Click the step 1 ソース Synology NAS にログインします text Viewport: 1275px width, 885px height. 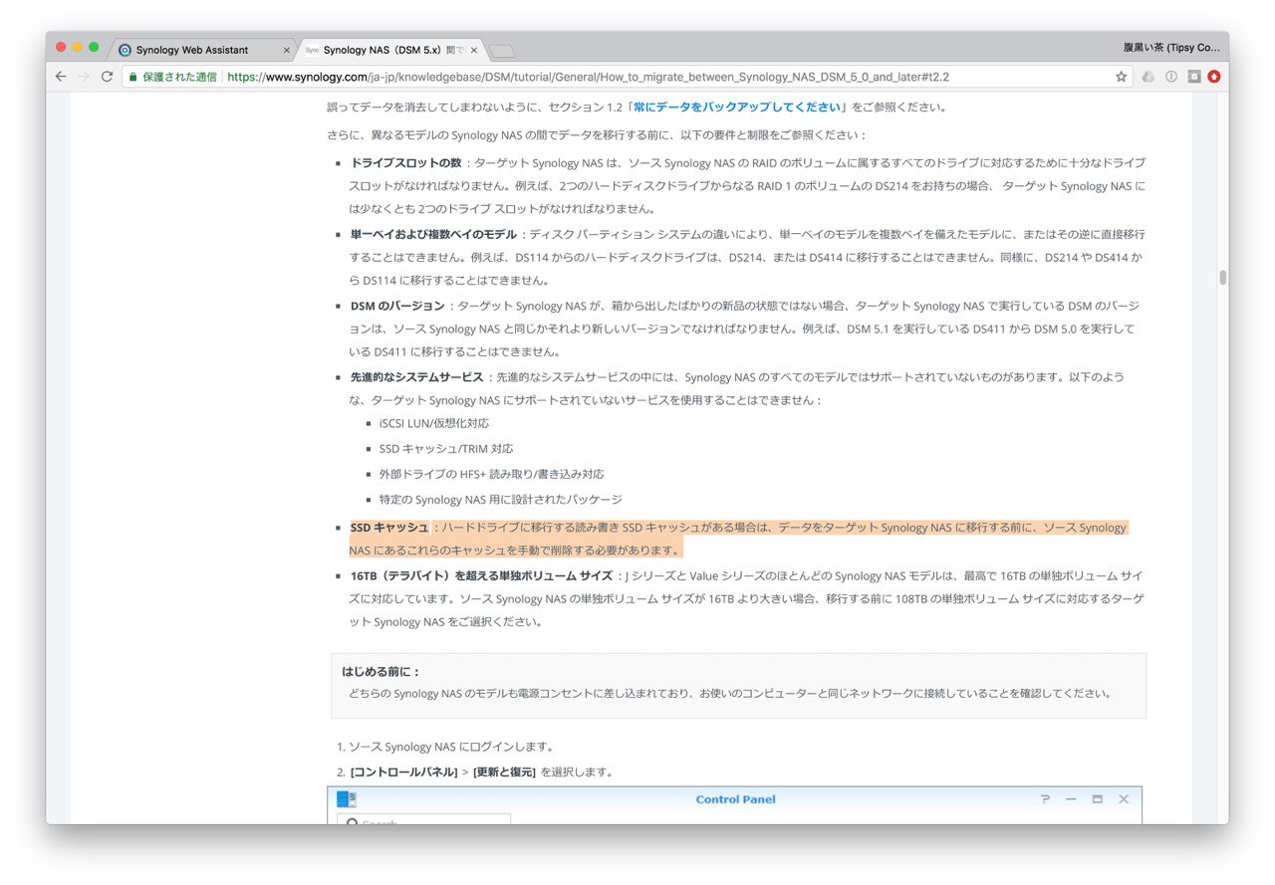click(x=451, y=747)
